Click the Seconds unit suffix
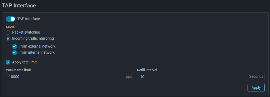This screenshot has height=97, width=270. coord(256,76)
